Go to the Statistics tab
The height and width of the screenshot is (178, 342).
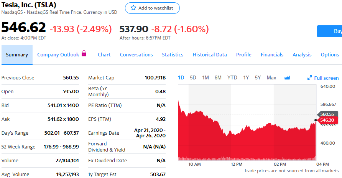click(x=173, y=55)
